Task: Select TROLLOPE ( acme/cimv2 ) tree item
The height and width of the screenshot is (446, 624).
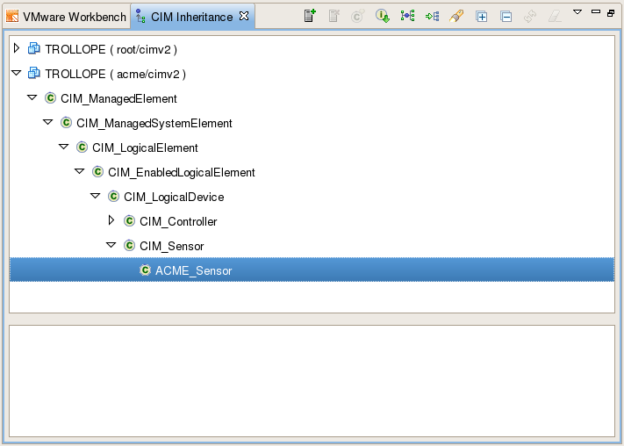Action: tap(115, 74)
